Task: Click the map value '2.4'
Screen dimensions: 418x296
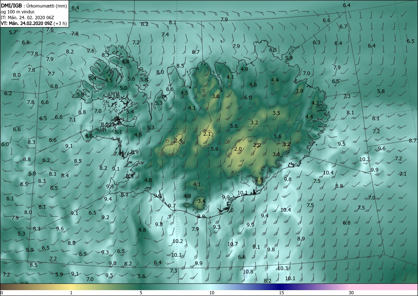Action: 178,141
